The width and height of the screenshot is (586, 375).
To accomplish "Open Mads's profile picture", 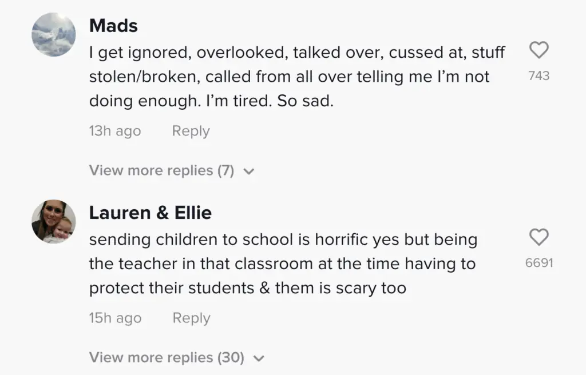I will pos(54,34).
